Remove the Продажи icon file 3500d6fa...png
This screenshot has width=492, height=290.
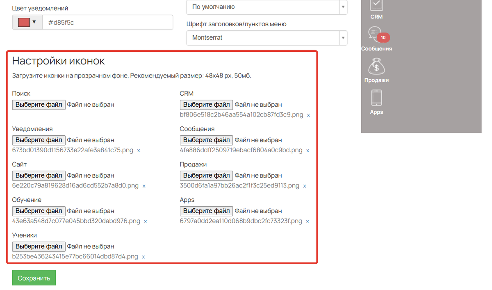305,186
